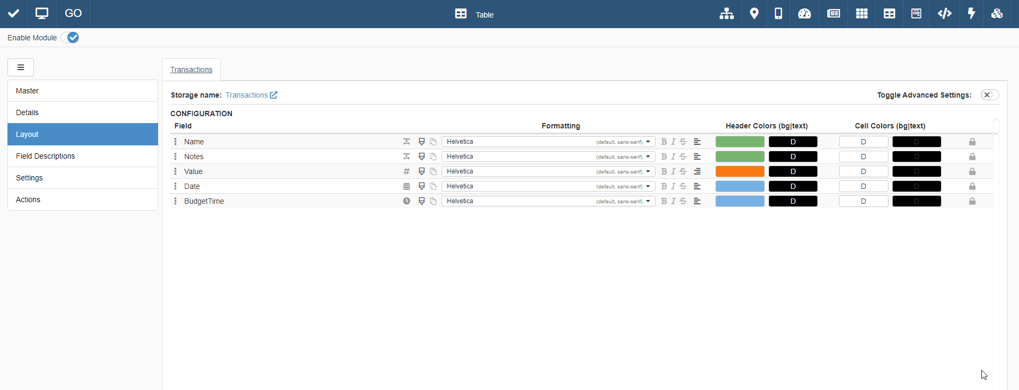Open the grid module icon in top bar
1019x390 pixels.
[x=862, y=14]
